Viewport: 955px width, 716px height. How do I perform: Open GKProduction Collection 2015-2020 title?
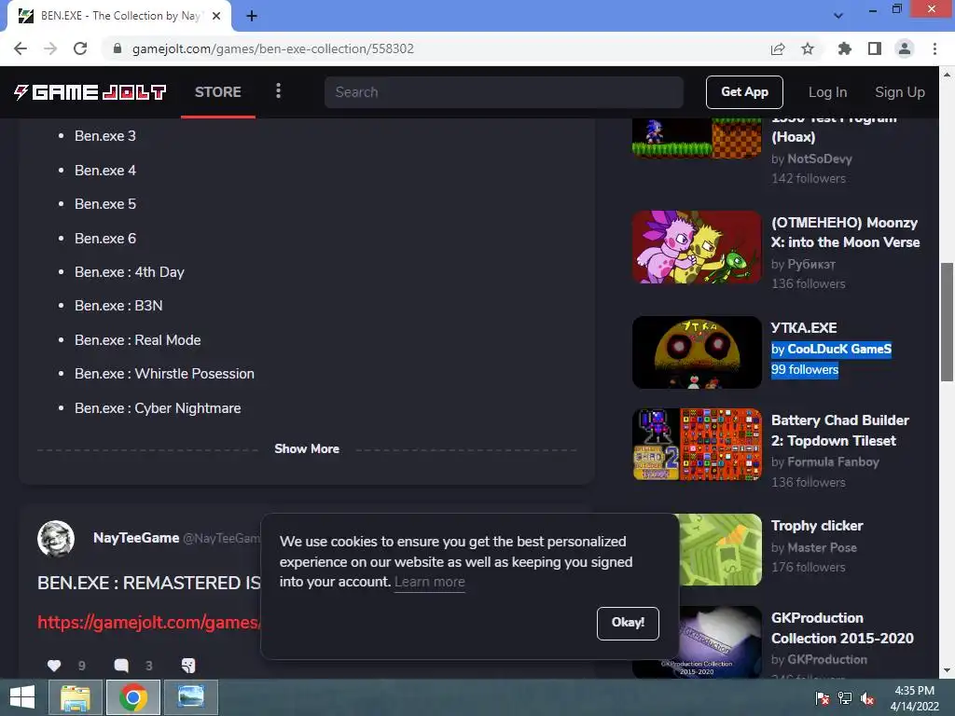[842, 628]
